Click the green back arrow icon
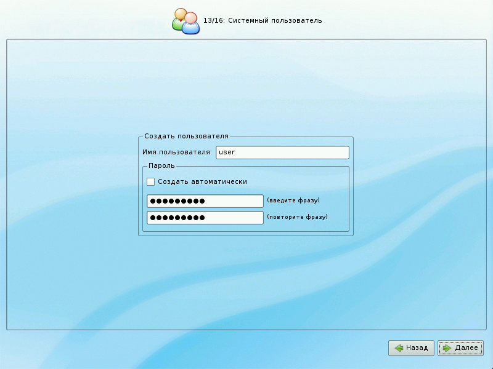Image resolution: width=493 pixels, height=369 pixels. click(399, 348)
